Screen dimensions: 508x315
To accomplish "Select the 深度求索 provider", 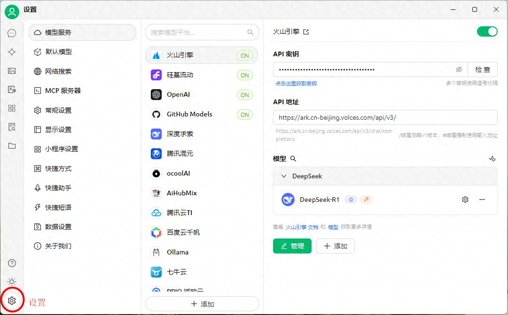I will pos(202,134).
